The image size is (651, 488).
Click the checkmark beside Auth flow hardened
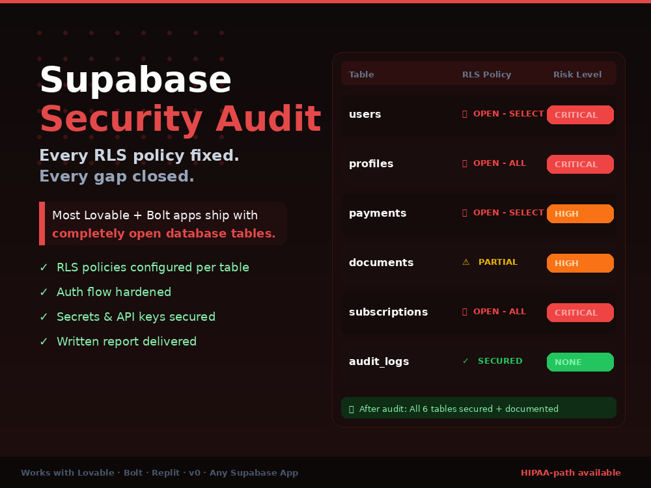(x=44, y=292)
